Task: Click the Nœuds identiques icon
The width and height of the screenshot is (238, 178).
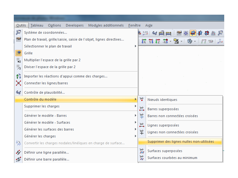Action: (142, 99)
